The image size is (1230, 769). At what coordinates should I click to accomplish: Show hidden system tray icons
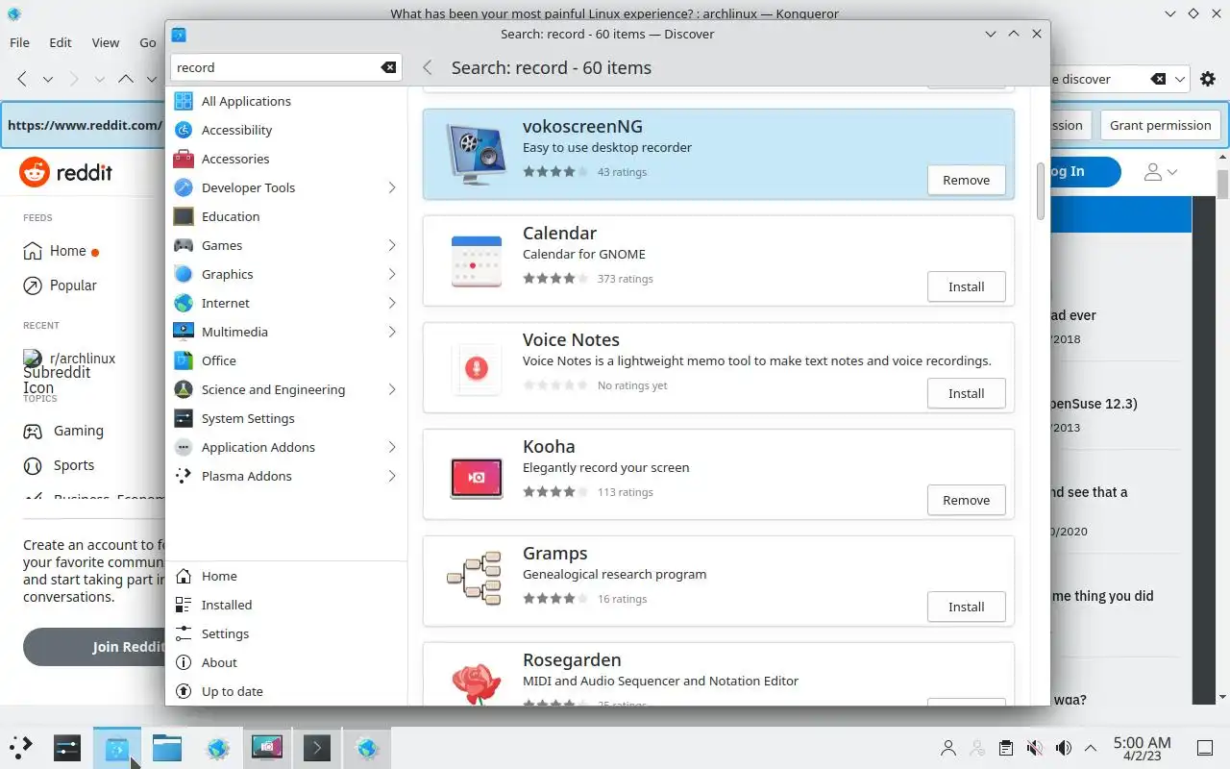click(x=1091, y=748)
